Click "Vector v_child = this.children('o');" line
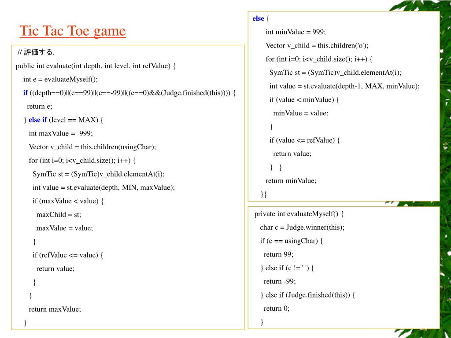This screenshot has height=338, width=451. click(317, 46)
